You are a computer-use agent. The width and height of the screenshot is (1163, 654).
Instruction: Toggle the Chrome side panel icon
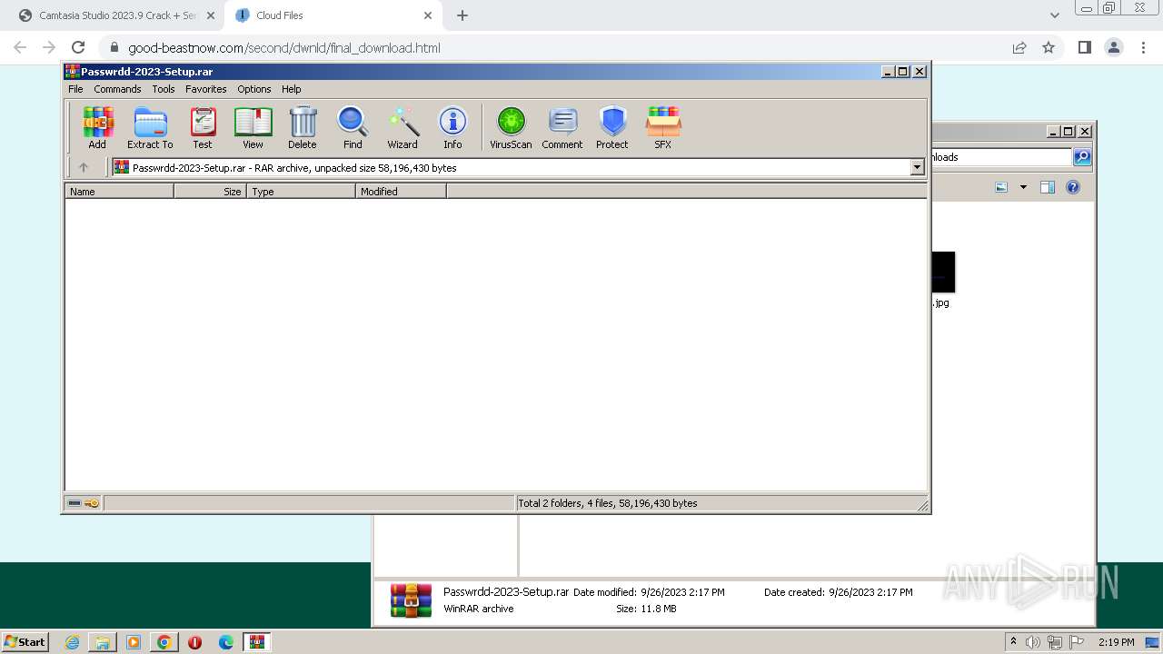click(1084, 47)
